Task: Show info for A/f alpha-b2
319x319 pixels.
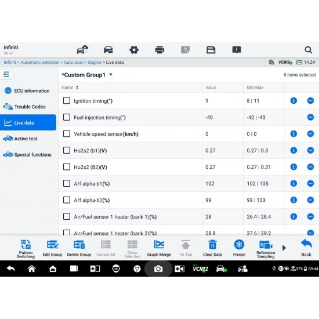Action: pyautogui.click(x=293, y=200)
